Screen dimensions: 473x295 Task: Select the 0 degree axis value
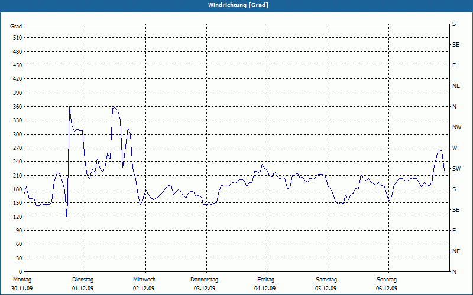[21, 271]
